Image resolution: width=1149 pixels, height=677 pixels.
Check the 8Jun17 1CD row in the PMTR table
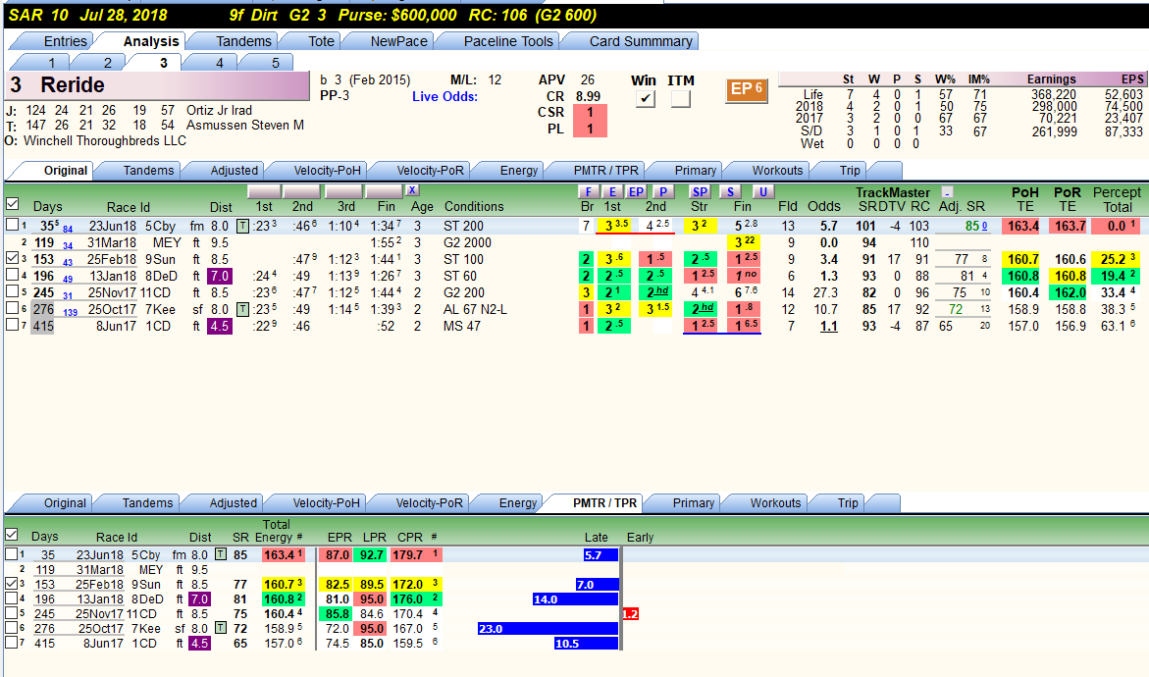12,643
